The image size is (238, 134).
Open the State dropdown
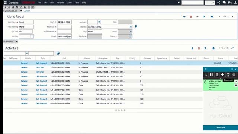131,32
